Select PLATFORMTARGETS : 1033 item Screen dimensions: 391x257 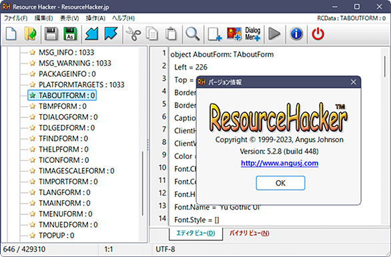81,85
